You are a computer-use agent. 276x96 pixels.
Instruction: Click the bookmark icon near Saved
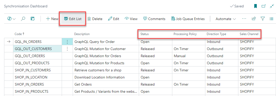tap(256, 6)
